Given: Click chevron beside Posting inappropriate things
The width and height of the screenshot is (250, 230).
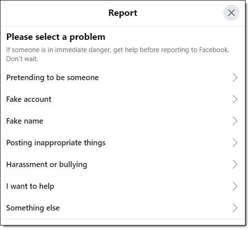Looking at the screenshot, I should (x=235, y=143).
